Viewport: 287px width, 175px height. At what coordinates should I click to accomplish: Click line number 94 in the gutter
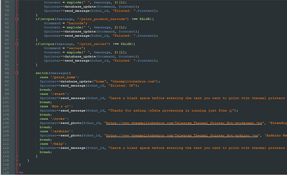click(7, 73)
